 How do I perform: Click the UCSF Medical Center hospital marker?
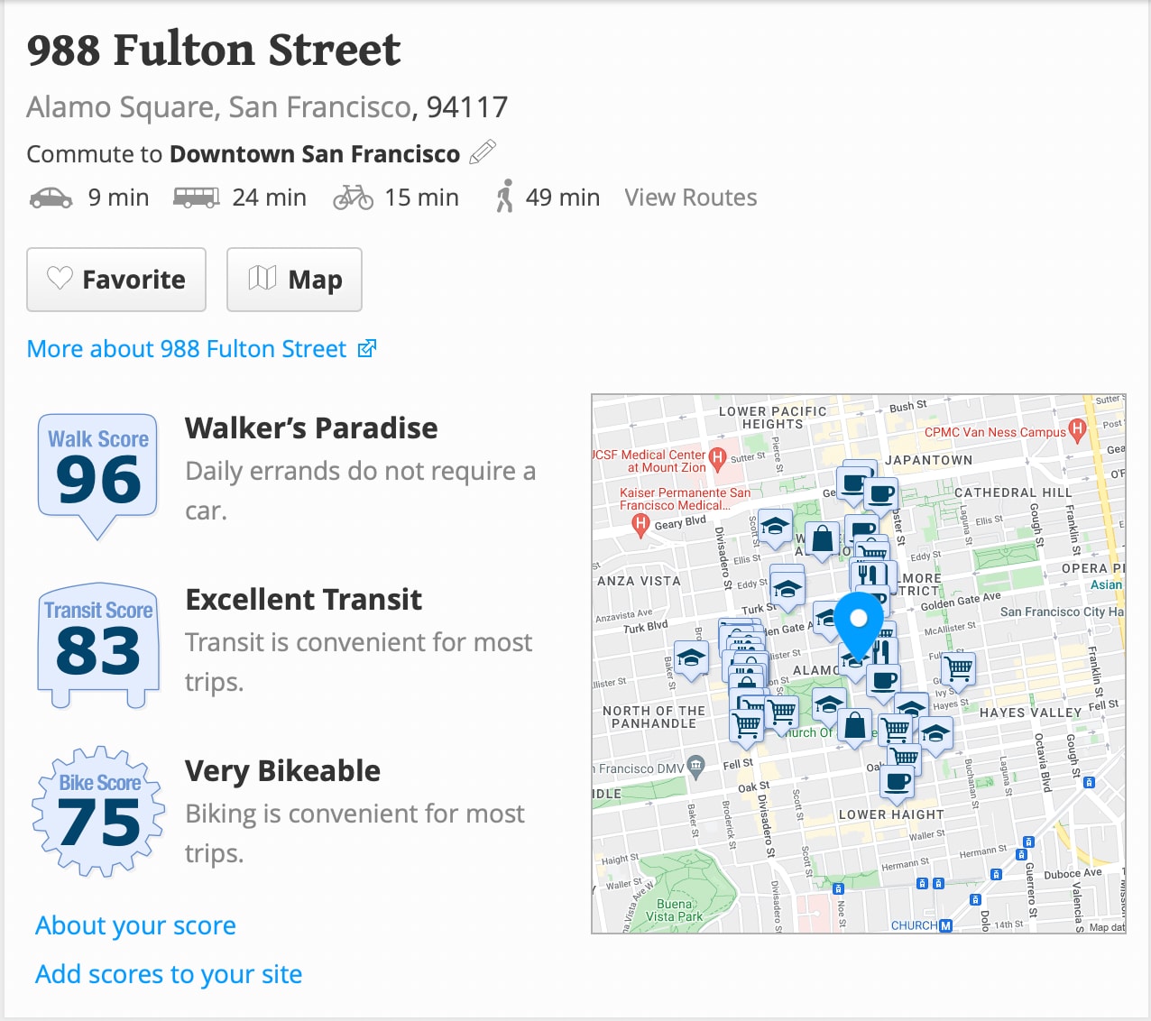(718, 457)
